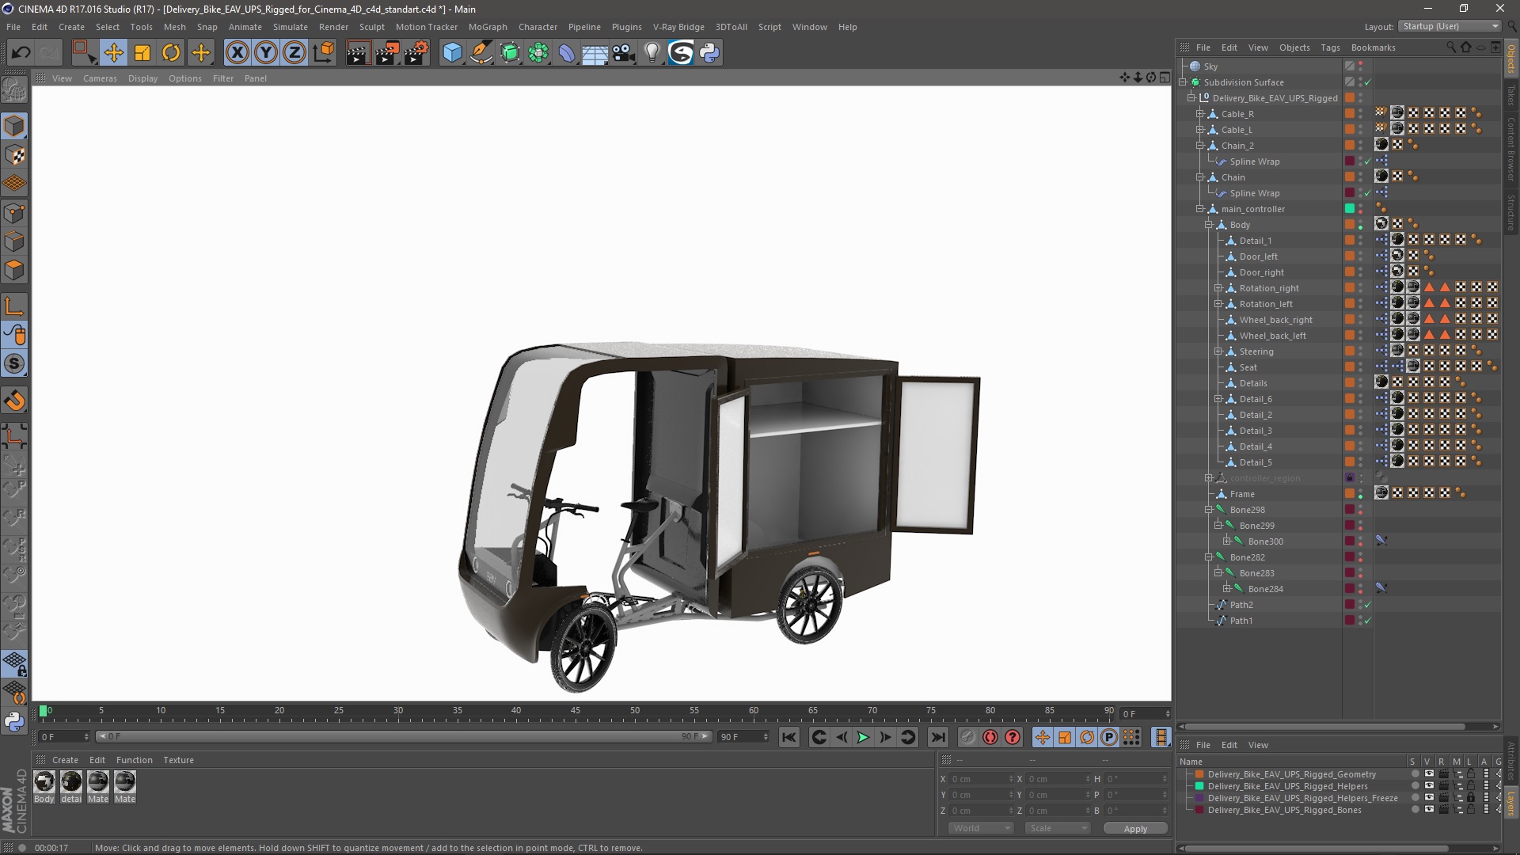Open the Cameras viewport menu
1520x855 pixels.
[x=100, y=78]
